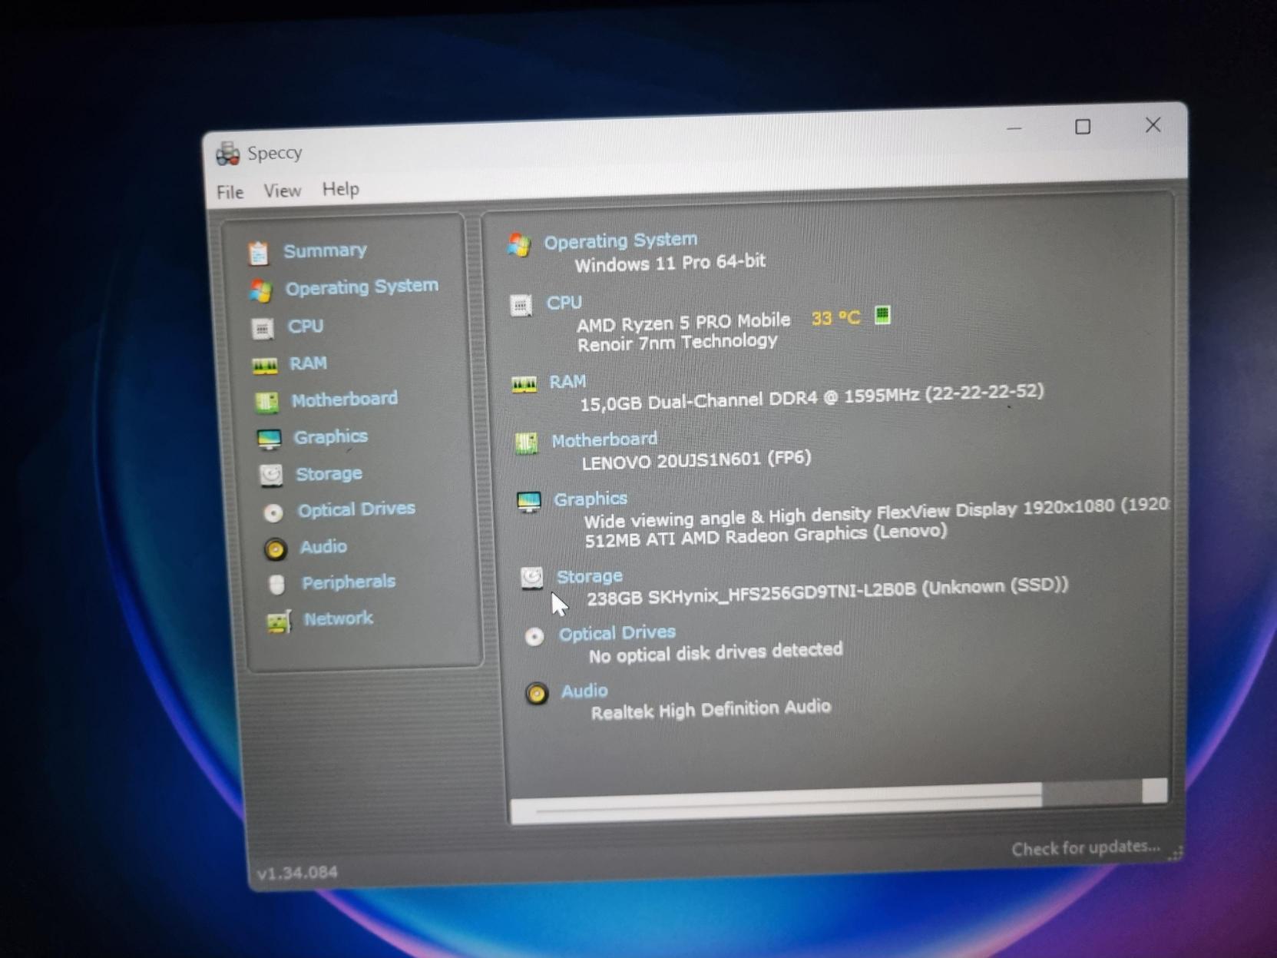The image size is (1277, 958).
Task: Click the Network card icon in sidebar
Action: (x=279, y=622)
